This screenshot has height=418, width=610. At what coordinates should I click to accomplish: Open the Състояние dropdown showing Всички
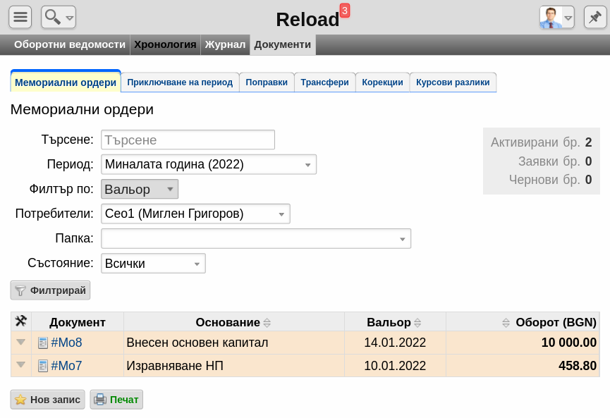153,264
